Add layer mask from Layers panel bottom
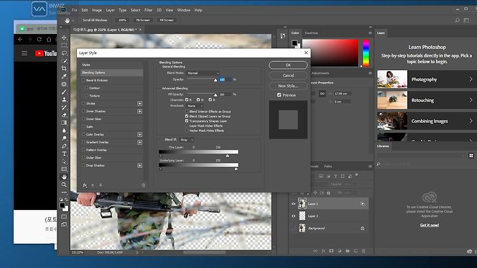Viewport: 477px width, 268px height. (x=331, y=251)
